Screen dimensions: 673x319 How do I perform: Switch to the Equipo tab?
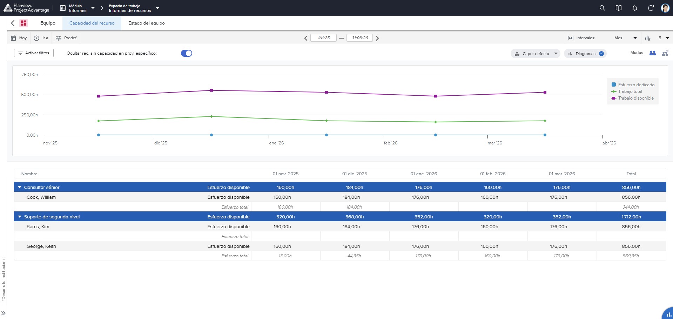click(48, 23)
